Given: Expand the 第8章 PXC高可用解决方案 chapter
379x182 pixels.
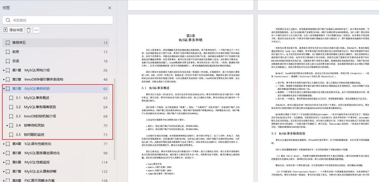Looking at the screenshot, I should [4, 181].
